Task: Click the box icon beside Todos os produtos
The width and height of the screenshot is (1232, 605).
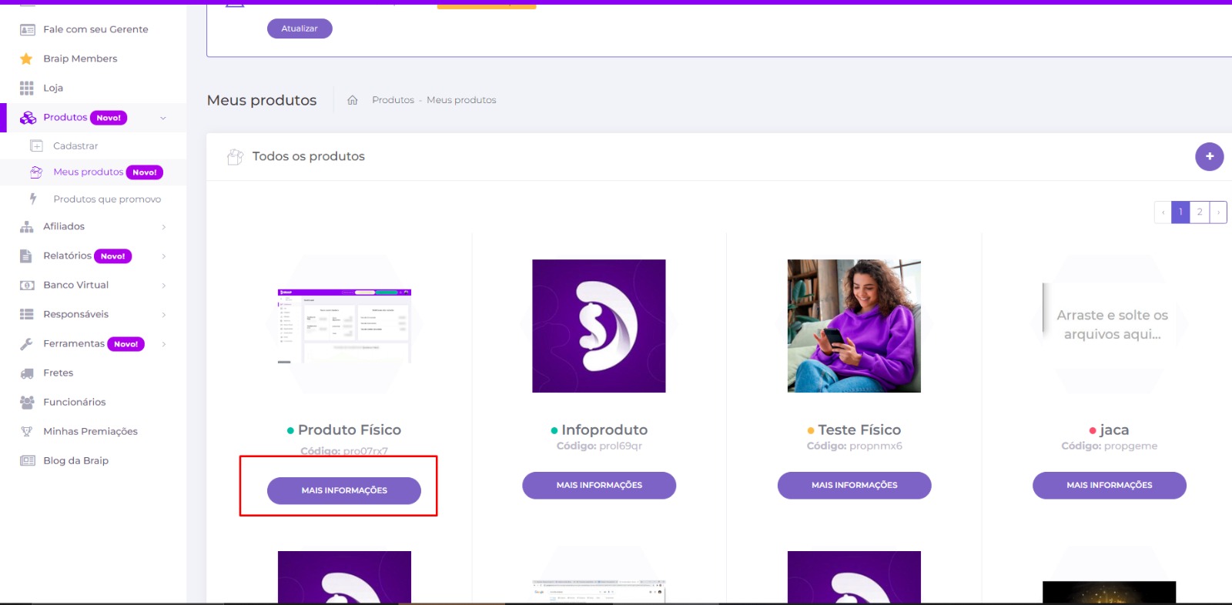Action: tap(235, 157)
